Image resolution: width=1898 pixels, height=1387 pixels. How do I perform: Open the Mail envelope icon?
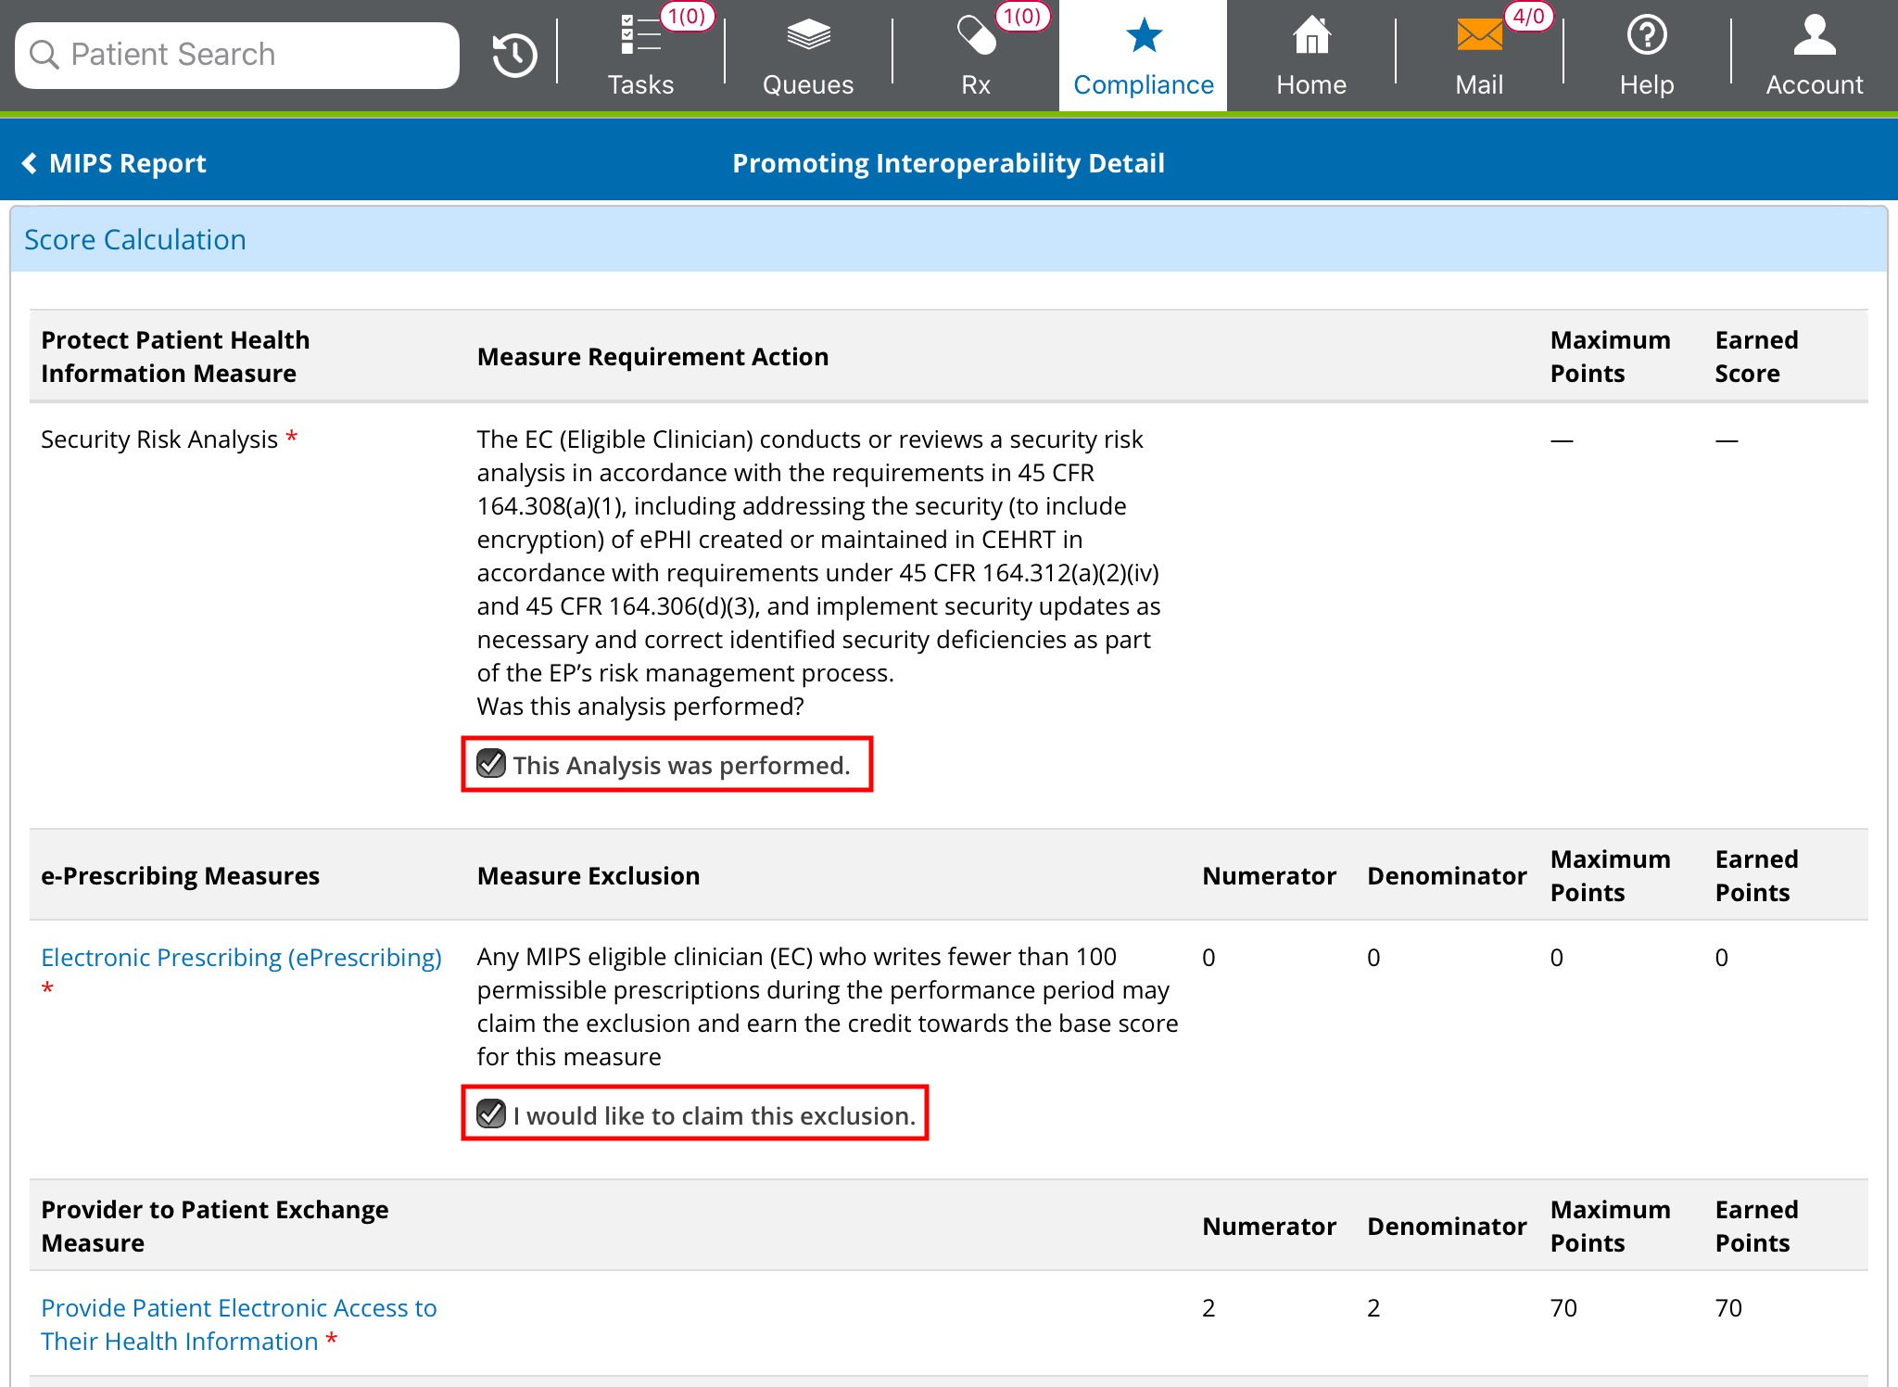(x=1479, y=37)
